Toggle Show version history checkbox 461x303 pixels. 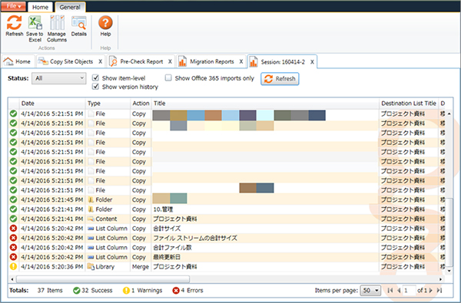tap(95, 87)
